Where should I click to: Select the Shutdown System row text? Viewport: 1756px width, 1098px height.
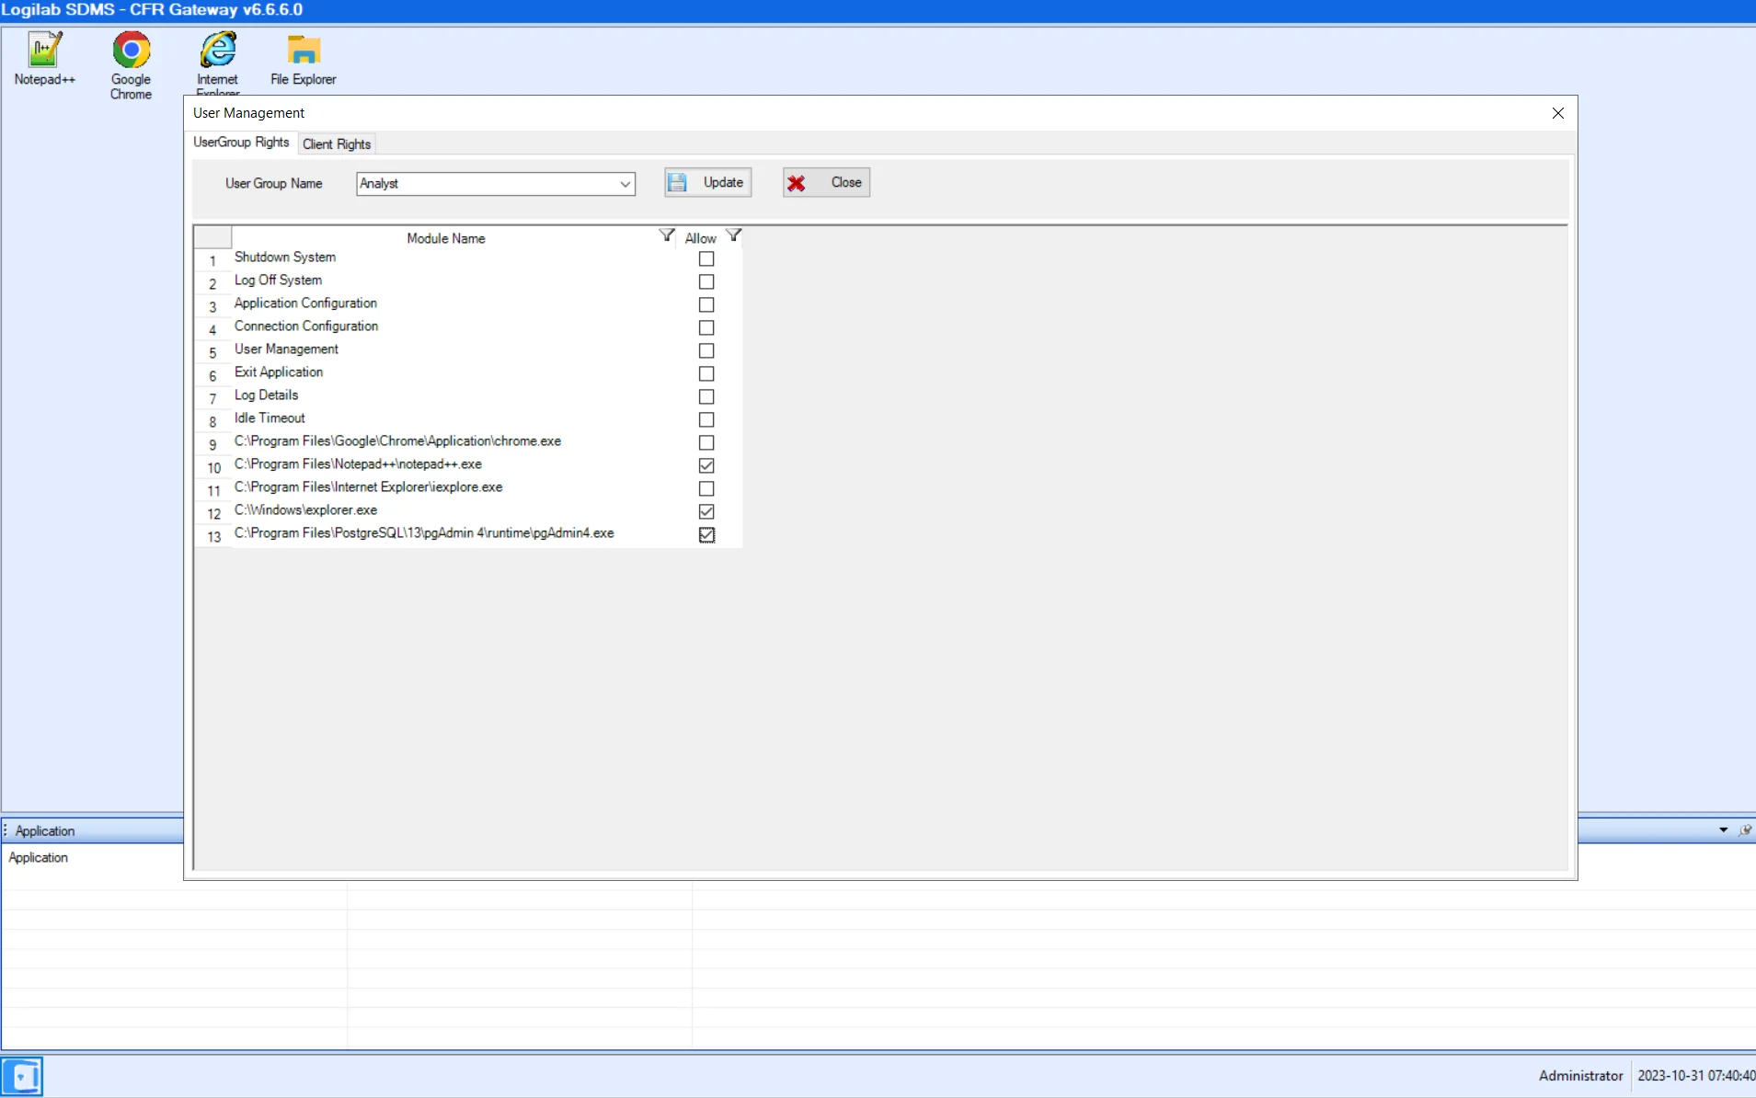pyautogui.click(x=285, y=257)
